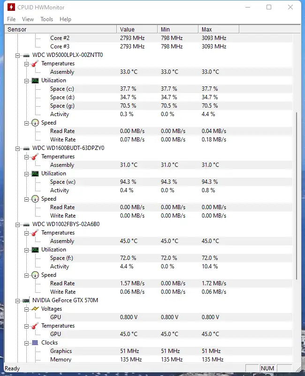Click the Voltages lightning icon under NVIDIA
Image resolution: width=305 pixels, height=376 pixels.
click(35, 309)
